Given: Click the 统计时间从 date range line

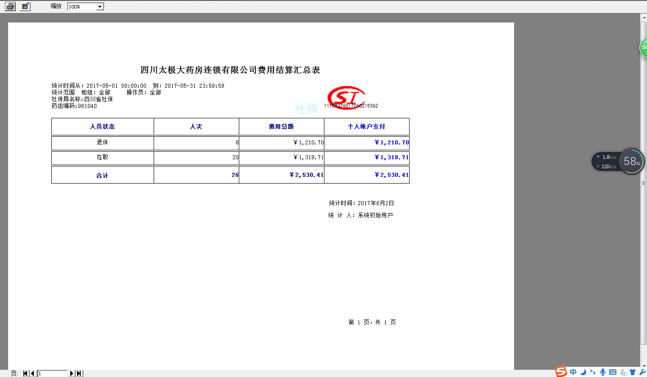Looking at the screenshot, I should tap(138, 86).
